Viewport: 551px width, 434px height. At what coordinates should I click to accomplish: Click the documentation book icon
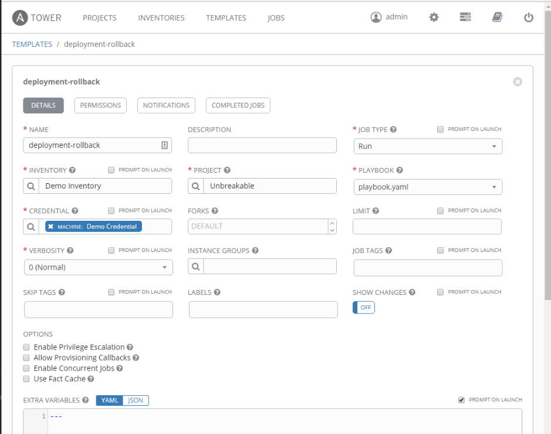tap(497, 17)
